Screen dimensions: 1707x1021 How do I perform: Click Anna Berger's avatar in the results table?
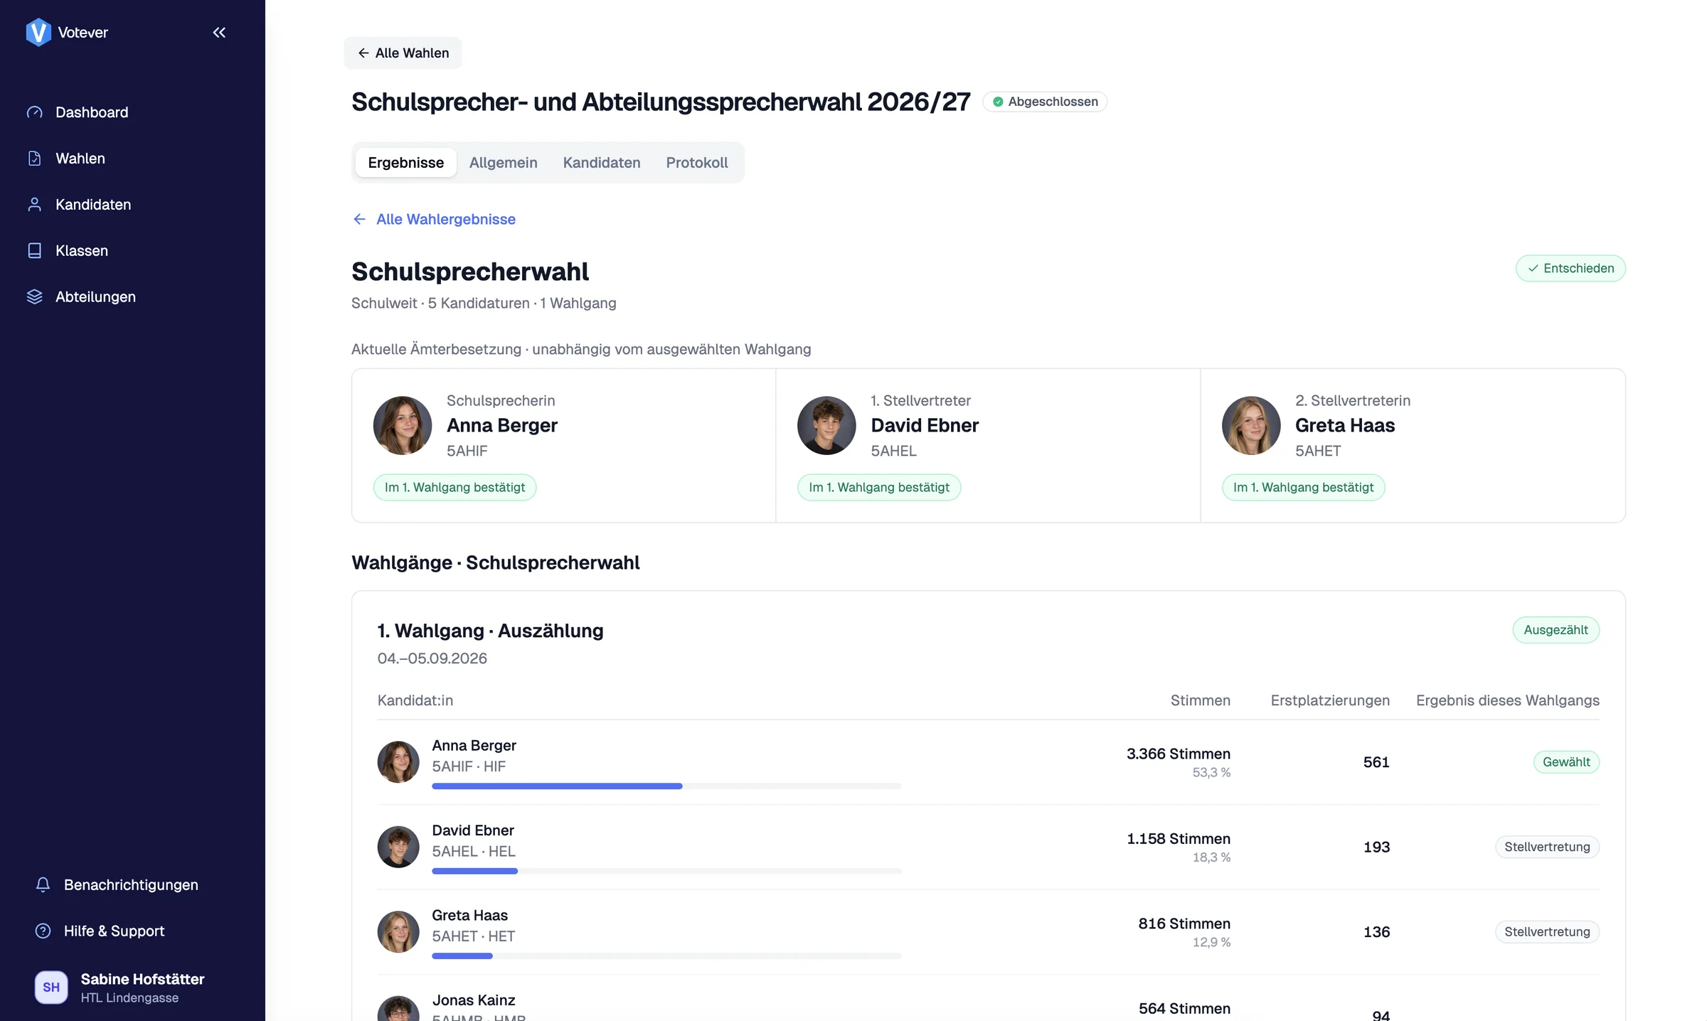pyautogui.click(x=398, y=762)
